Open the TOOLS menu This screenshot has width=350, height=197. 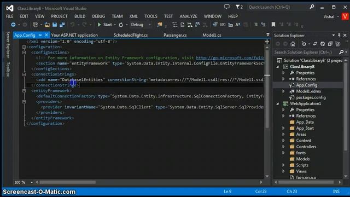pyautogui.click(x=151, y=16)
